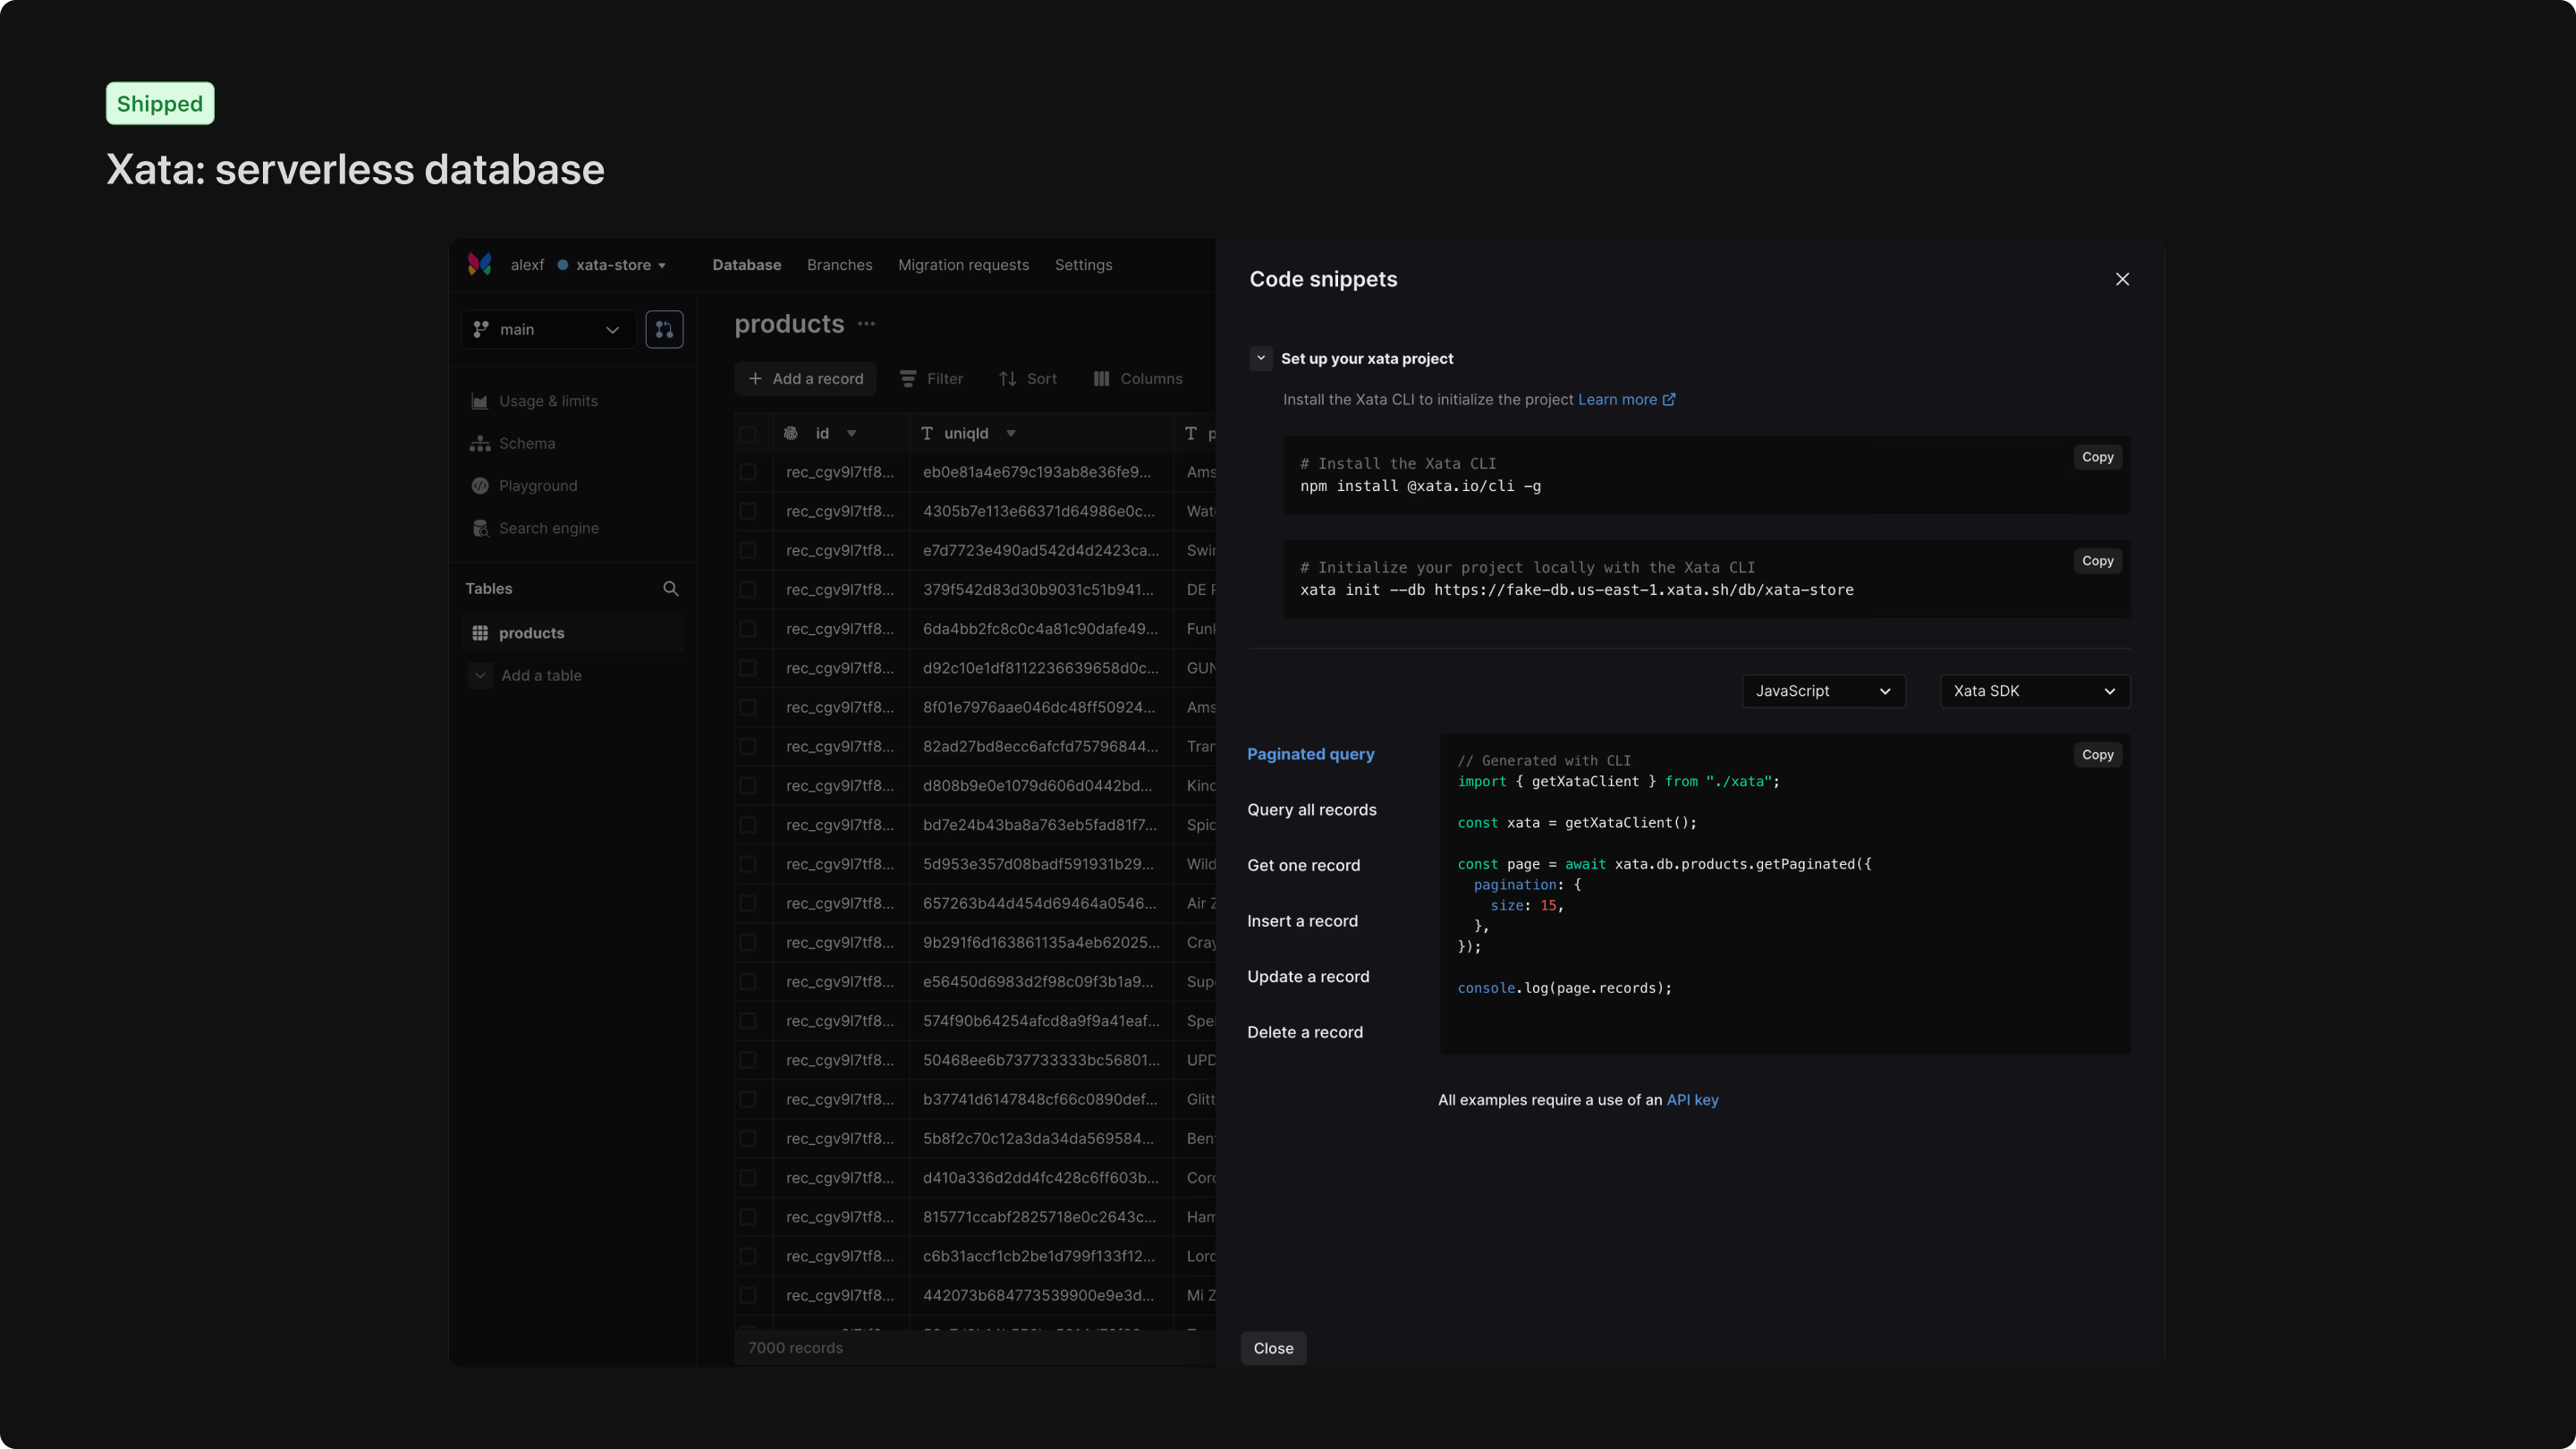Open the Playground from the sidebar
The width and height of the screenshot is (2576, 1449).
[x=537, y=486]
